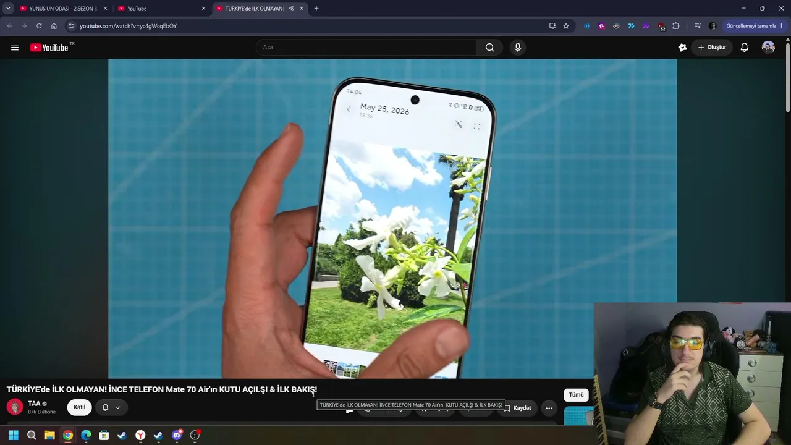The image size is (791, 445).
Task: Open the extension with the 52 badge
Action: (661, 27)
